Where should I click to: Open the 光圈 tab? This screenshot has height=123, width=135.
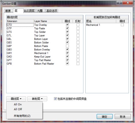tap(40, 11)
